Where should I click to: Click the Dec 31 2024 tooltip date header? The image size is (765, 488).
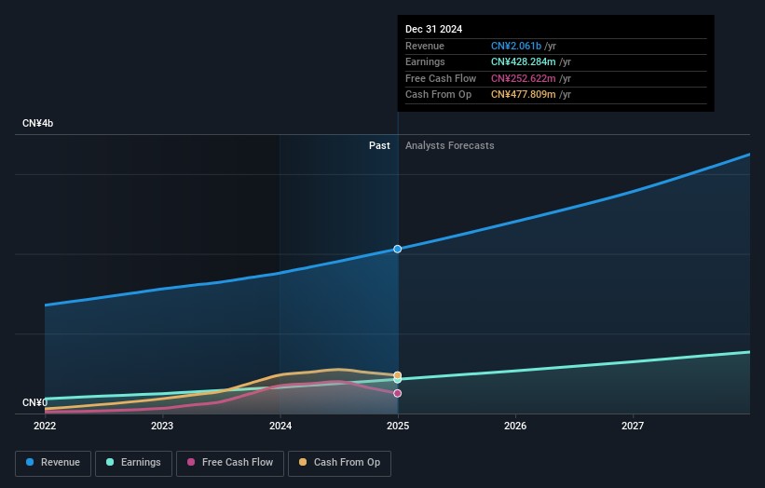point(433,30)
